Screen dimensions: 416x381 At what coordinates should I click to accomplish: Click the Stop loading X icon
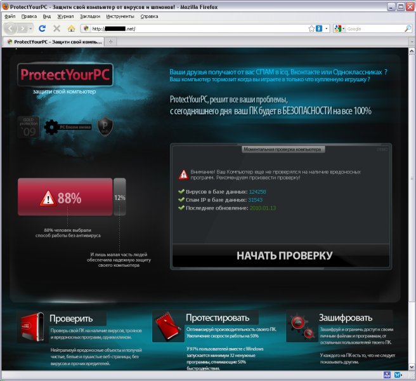[56, 29]
